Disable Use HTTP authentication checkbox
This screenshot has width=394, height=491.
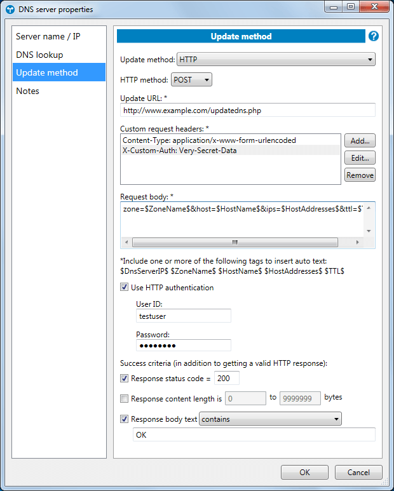click(125, 288)
